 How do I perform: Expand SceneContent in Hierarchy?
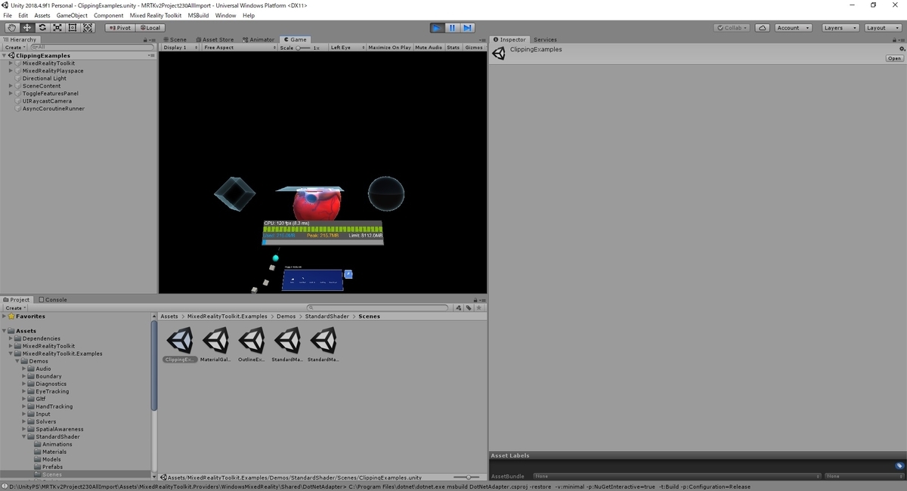11,86
